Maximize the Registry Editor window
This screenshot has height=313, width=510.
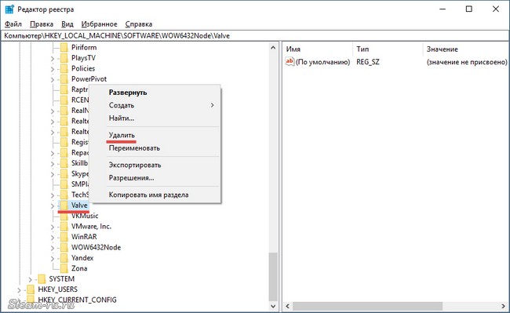click(x=468, y=9)
